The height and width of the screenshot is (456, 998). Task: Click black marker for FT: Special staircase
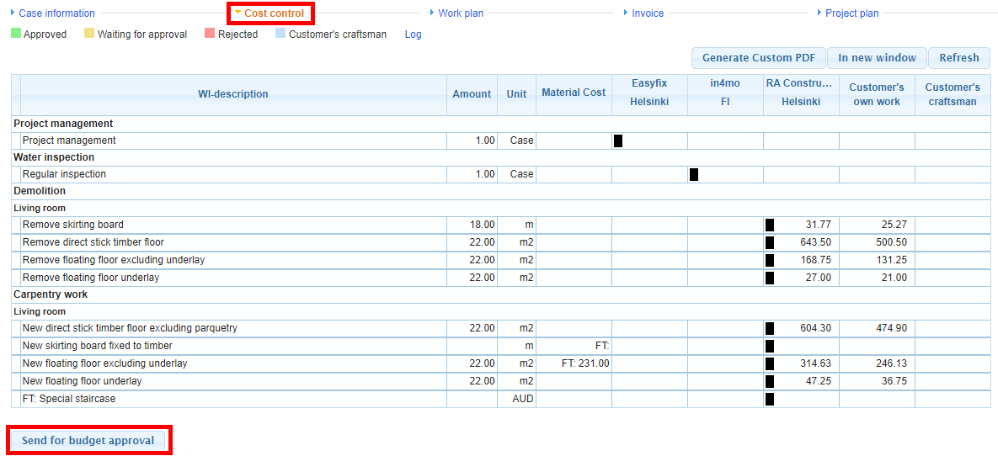(770, 399)
